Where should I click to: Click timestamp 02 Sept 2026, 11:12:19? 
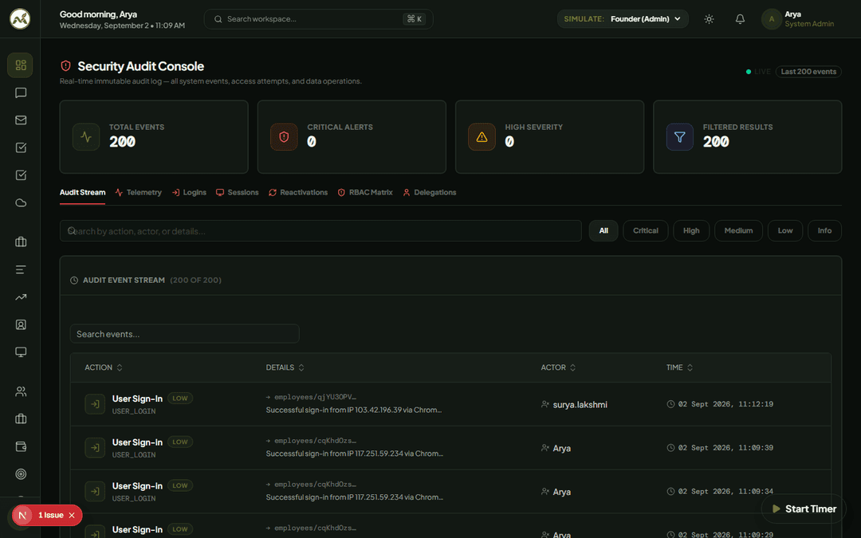pos(725,404)
